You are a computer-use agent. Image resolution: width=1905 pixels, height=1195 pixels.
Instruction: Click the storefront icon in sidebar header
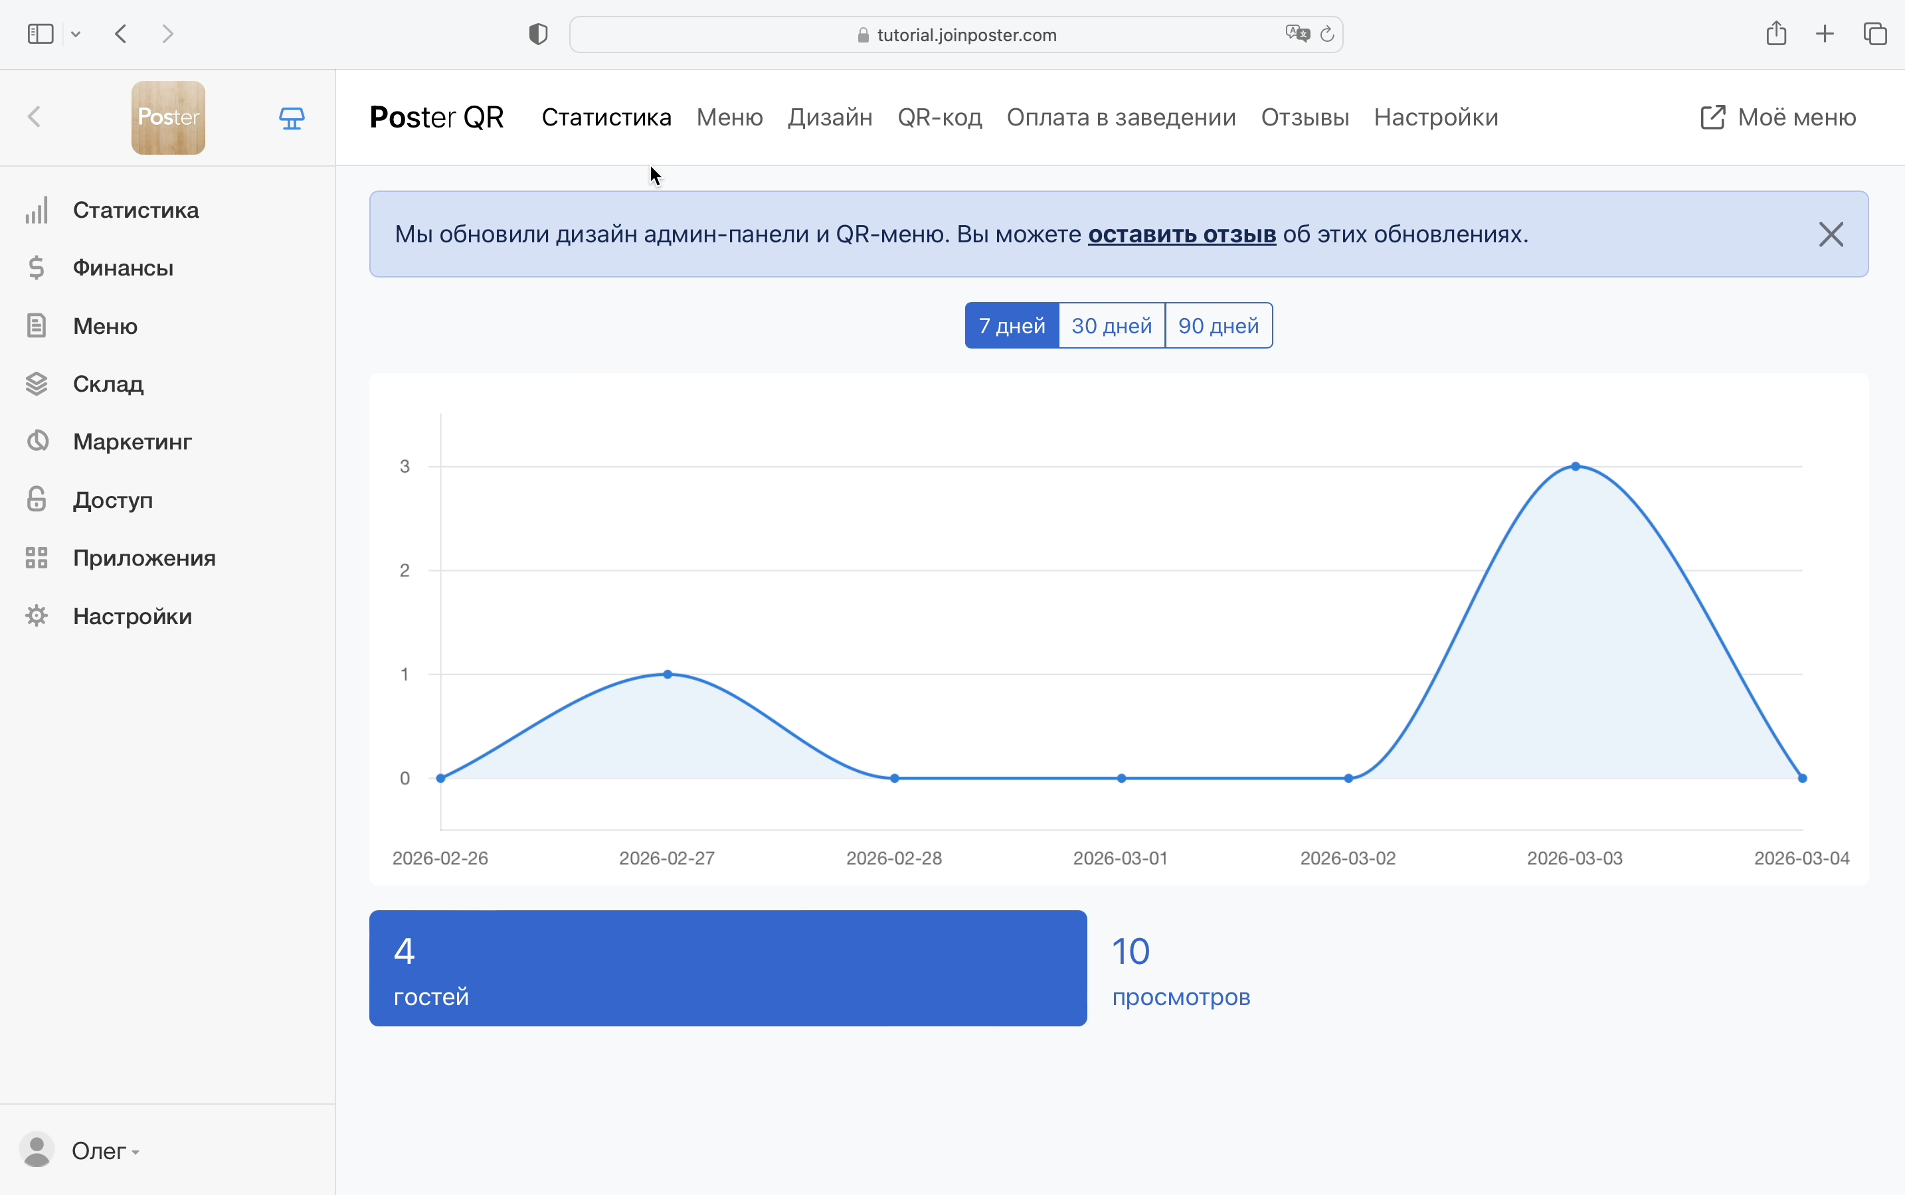click(x=292, y=118)
